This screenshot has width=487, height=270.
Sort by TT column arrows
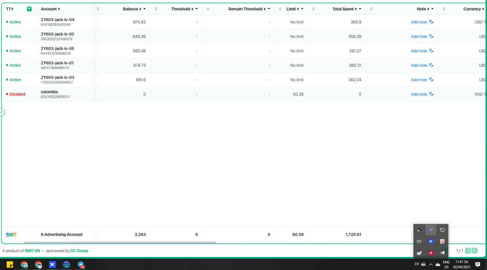click(x=12, y=9)
